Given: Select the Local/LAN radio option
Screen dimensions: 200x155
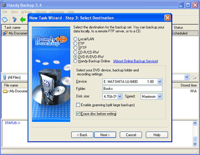Looking at the screenshot, I should (75, 39).
